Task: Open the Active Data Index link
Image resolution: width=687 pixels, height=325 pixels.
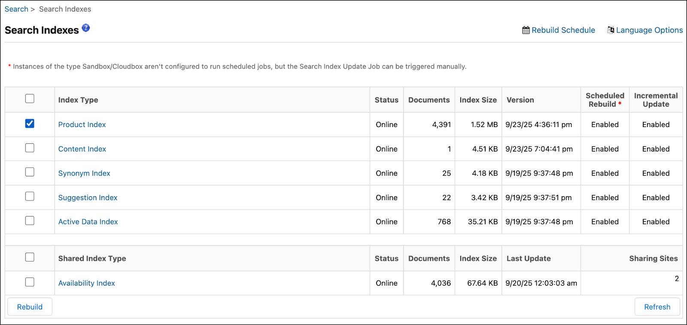Action: coord(88,222)
